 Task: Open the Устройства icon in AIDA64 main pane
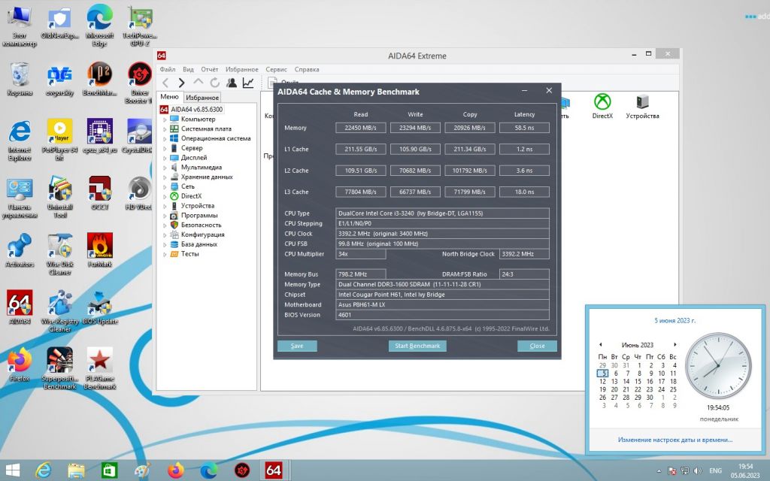[642, 106]
